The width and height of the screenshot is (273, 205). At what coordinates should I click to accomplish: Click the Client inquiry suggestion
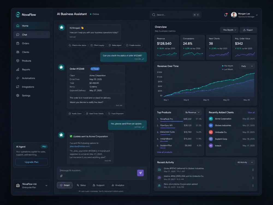pyautogui.click(x=97, y=45)
